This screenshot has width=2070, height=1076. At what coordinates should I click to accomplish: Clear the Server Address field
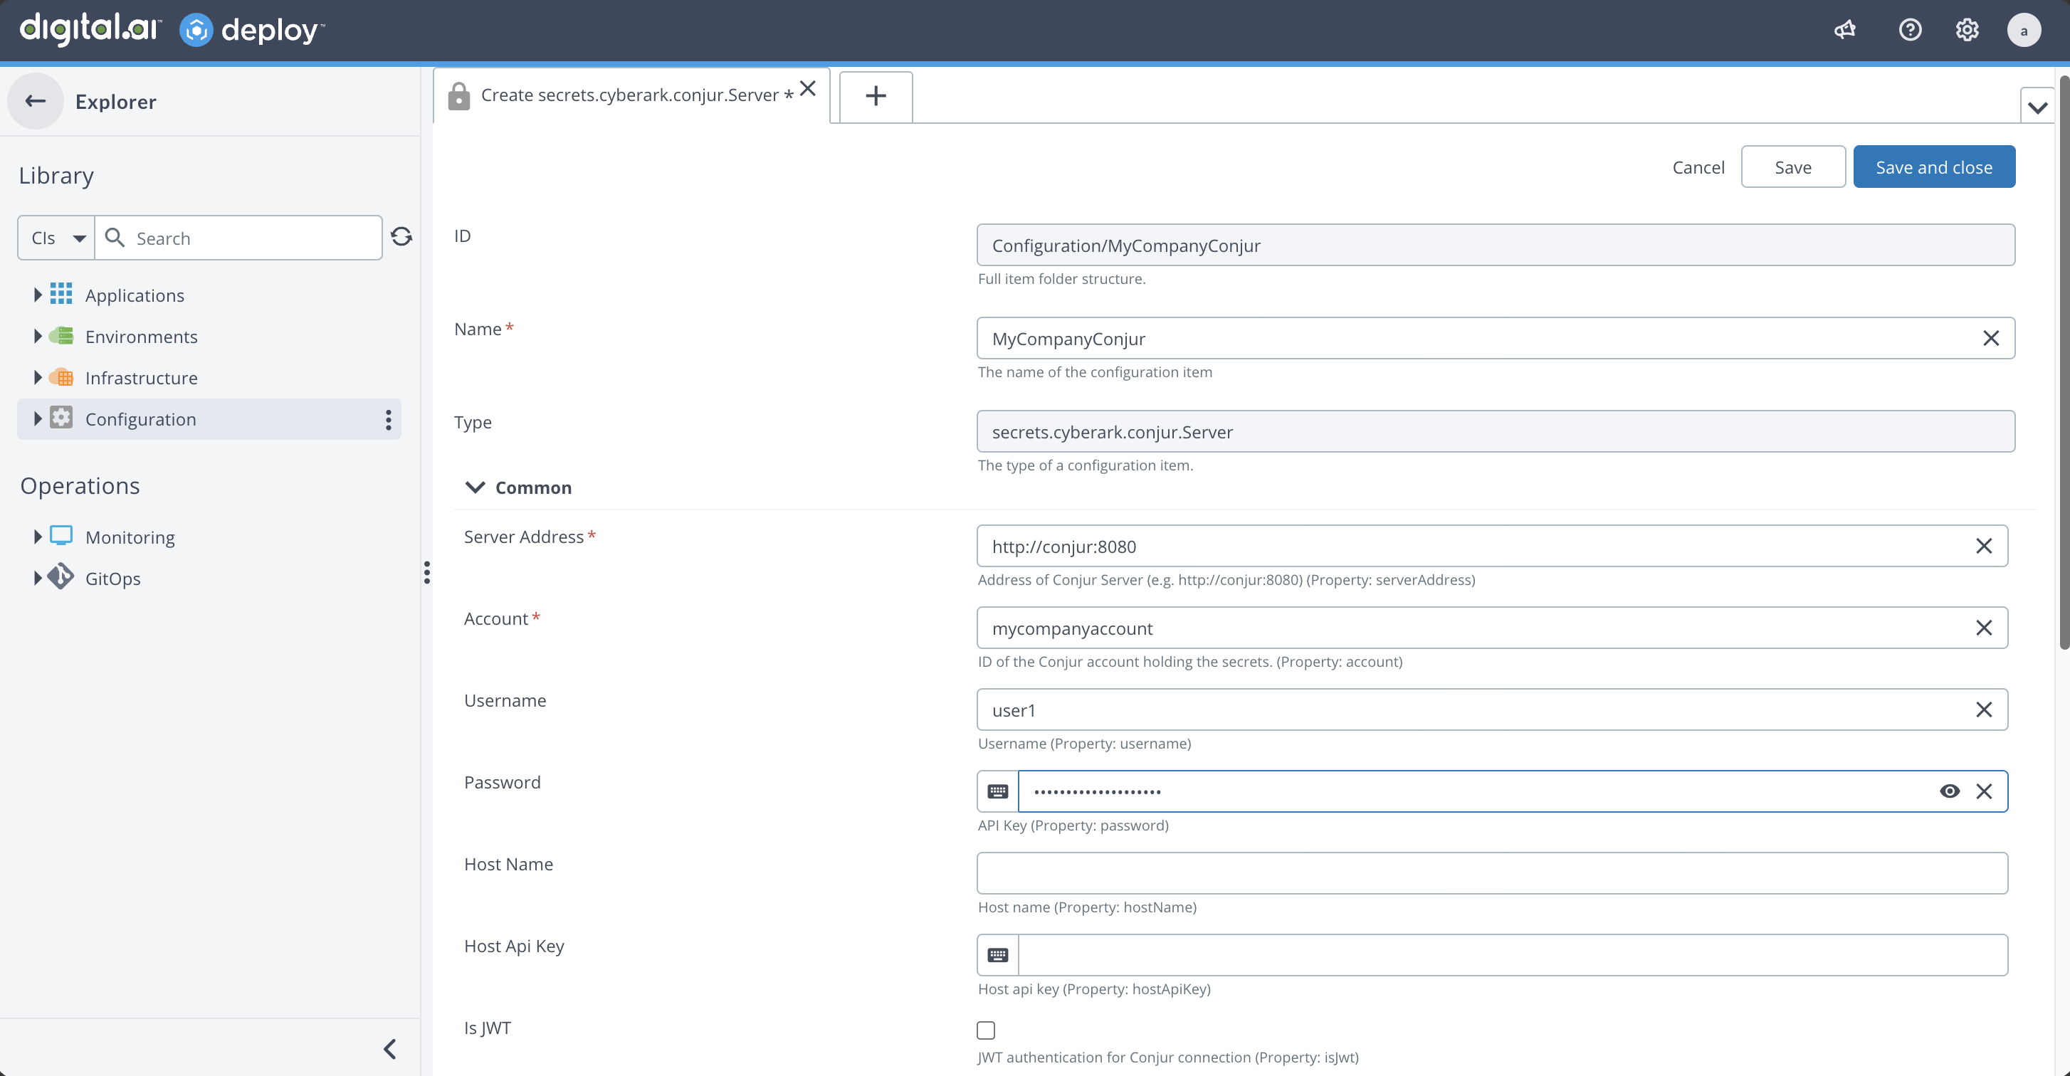1984,547
